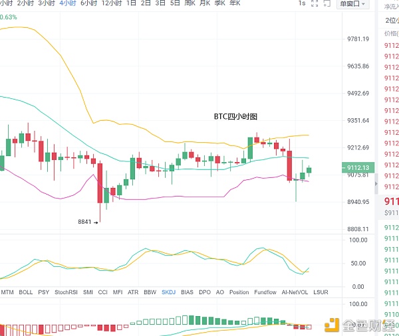Viewport: 399px width, 336px height.
Task: Open the 月K monthly chart
Action: pyautogui.click(x=205, y=3)
